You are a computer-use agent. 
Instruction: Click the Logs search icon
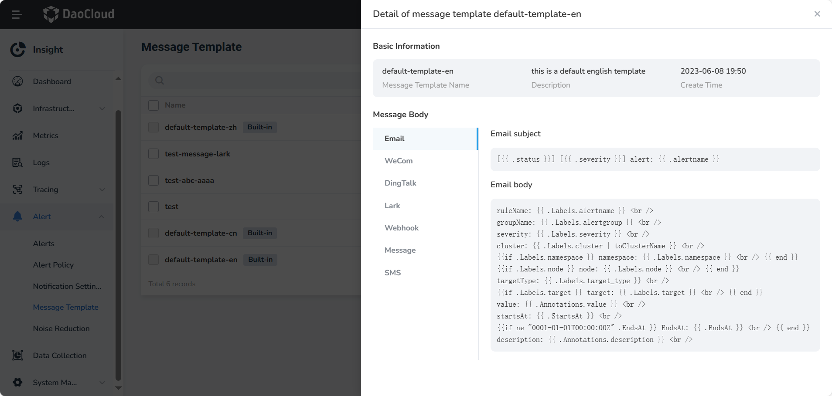point(17,162)
